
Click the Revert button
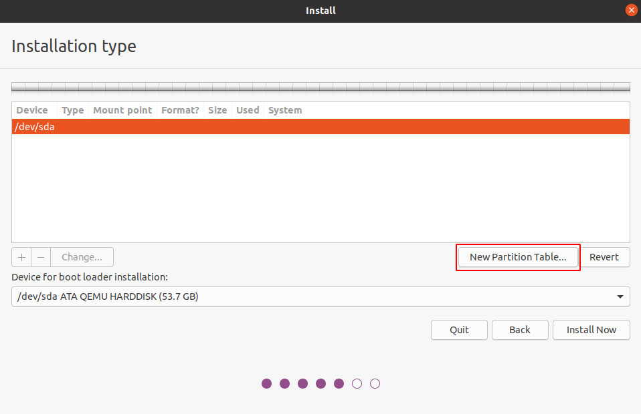[604, 257]
